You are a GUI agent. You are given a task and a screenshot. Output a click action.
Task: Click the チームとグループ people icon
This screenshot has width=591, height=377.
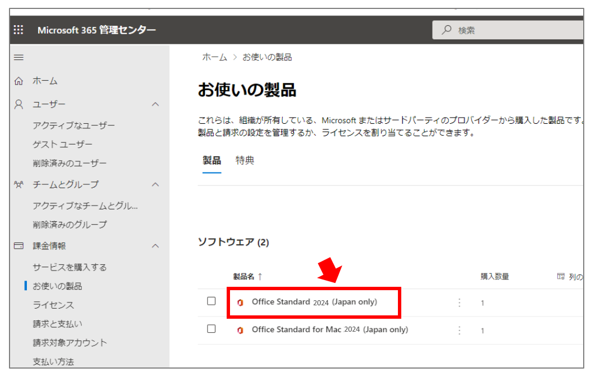point(19,184)
